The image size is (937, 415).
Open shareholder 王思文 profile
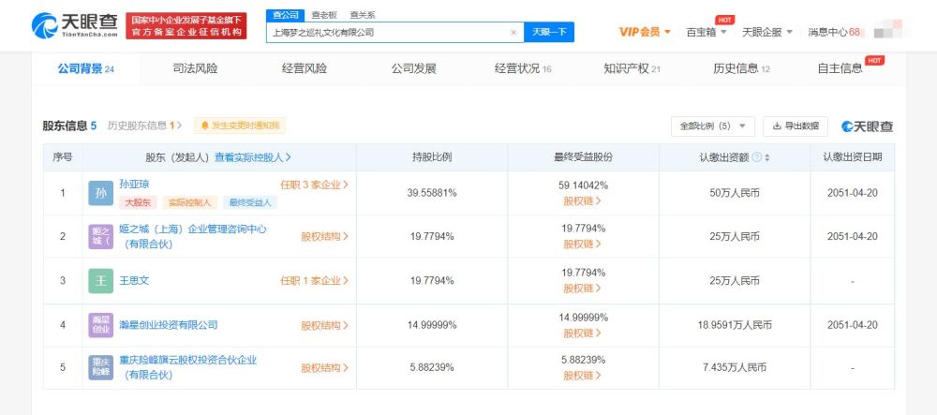134,280
